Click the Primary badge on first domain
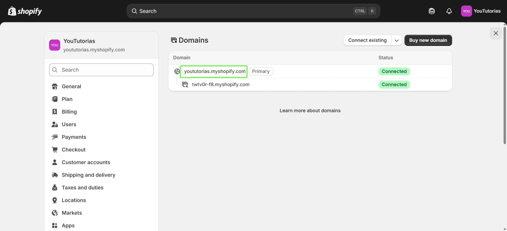 (x=261, y=71)
